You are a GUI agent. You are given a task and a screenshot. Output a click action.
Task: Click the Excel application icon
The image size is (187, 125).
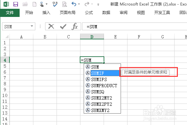(6, 4)
